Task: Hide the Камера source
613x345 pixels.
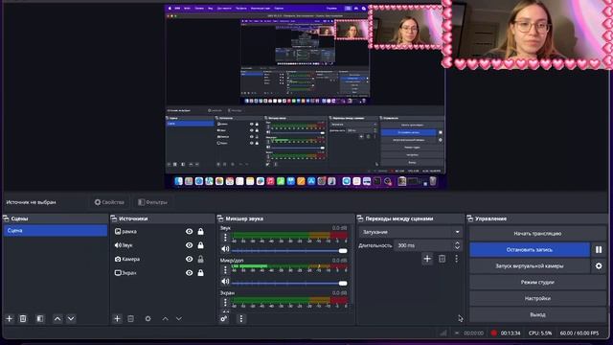Action: point(190,259)
